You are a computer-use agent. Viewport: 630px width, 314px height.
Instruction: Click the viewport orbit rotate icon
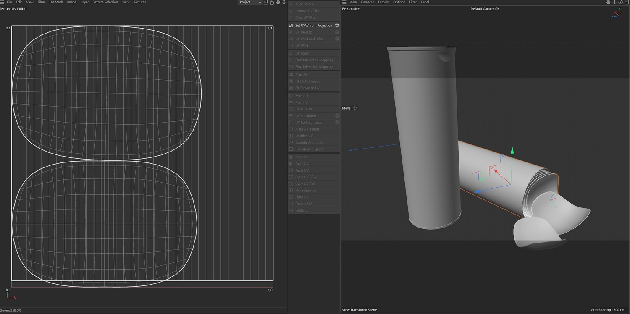(x=620, y=3)
